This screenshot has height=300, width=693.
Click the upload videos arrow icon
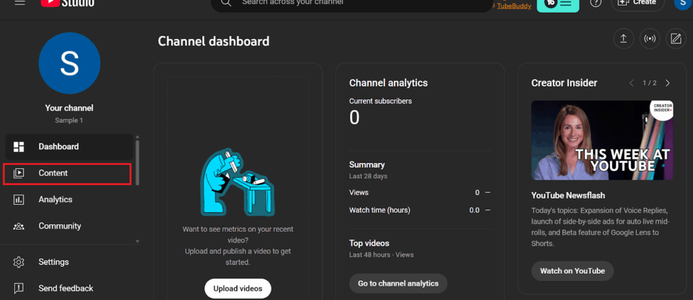point(623,39)
